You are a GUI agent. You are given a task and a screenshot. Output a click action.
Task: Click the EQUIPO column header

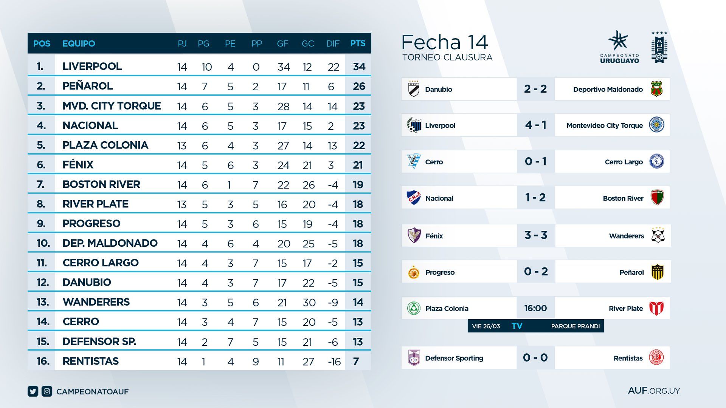click(x=79, y=43)
